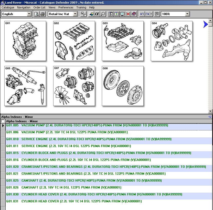
Task: Open the 100% zoom dropdown
Action: (187, 14)
